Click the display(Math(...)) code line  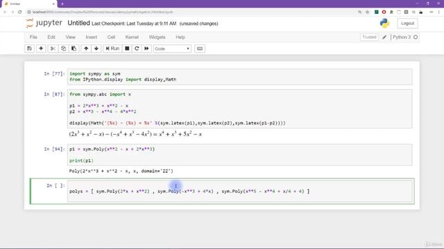(x=178, y=123)
